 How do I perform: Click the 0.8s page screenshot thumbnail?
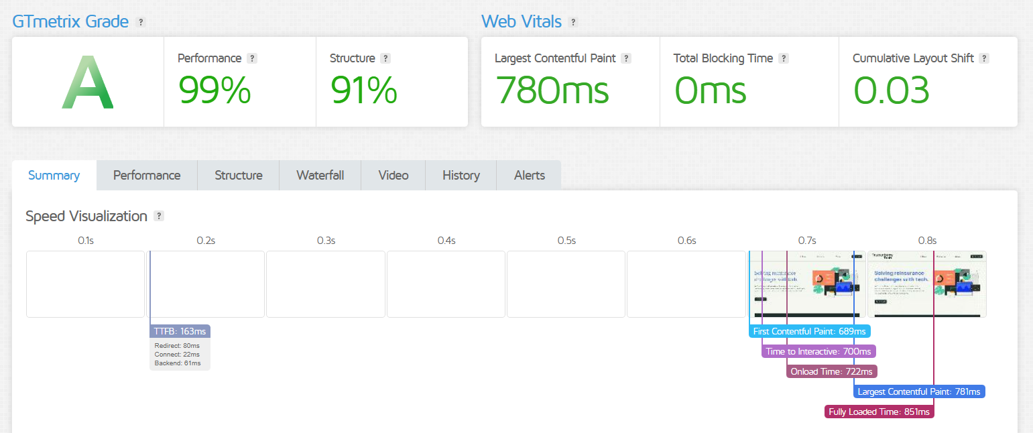[926, 284]
